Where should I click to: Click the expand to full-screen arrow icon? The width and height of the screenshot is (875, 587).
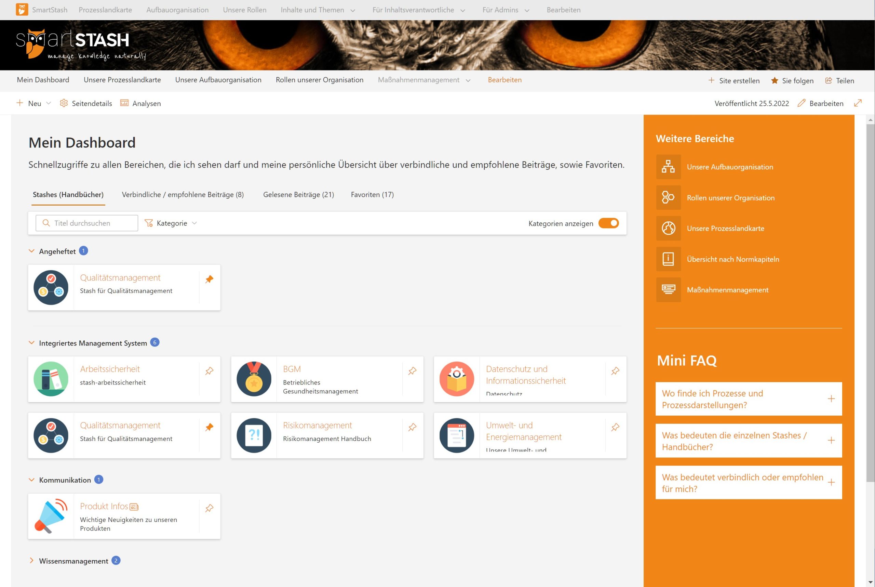pos(858,103)
